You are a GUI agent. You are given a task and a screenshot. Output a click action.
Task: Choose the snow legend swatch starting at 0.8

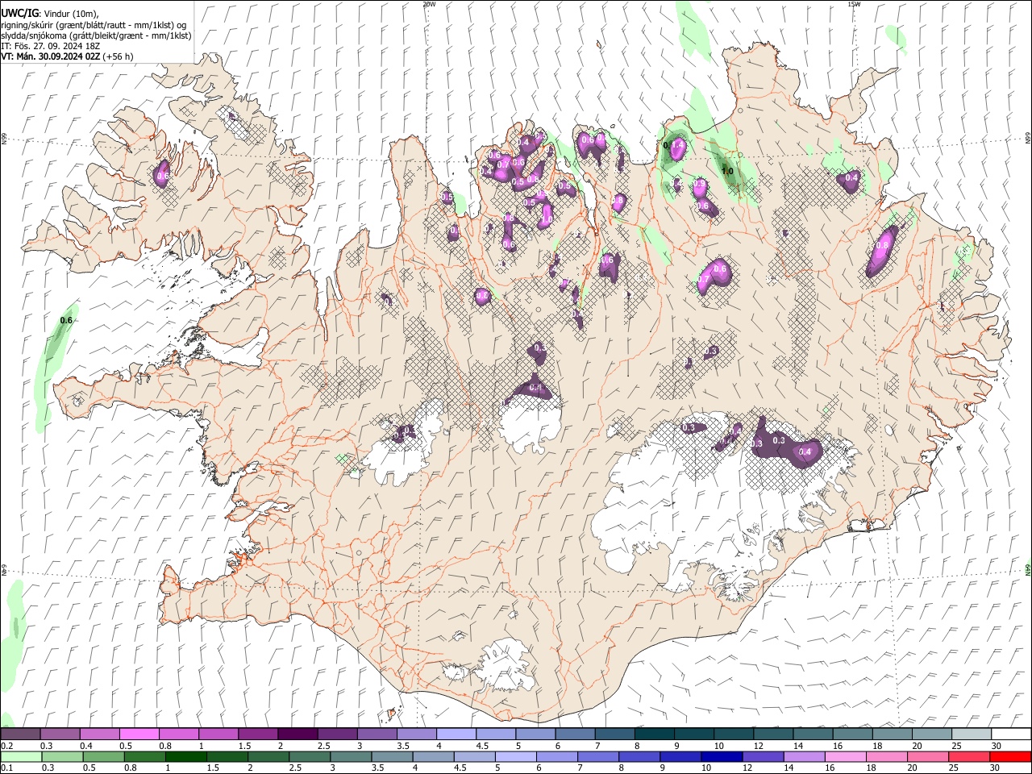(178, 734)
